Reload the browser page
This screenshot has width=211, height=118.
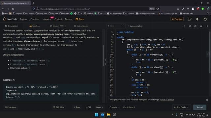[x=13, y=9]
